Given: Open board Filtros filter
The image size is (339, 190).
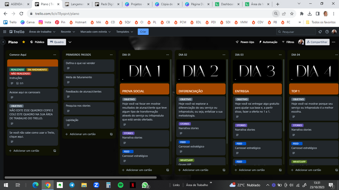Looking at the screenshot, I should click(x=288, y=42).
